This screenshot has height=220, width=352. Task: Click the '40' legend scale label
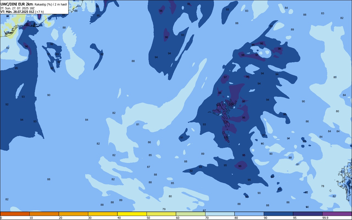(x=119, y=218)
